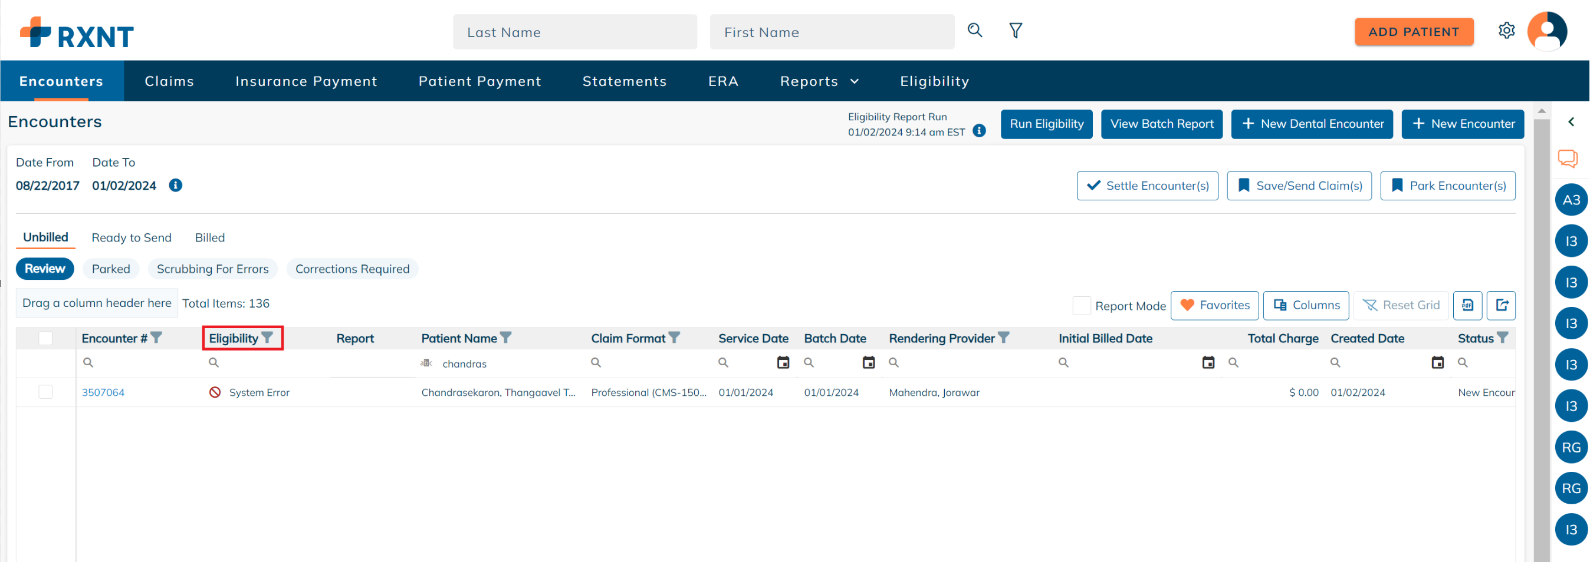
Task: Click the user profile avatar
Action: tap(1547, 31)
